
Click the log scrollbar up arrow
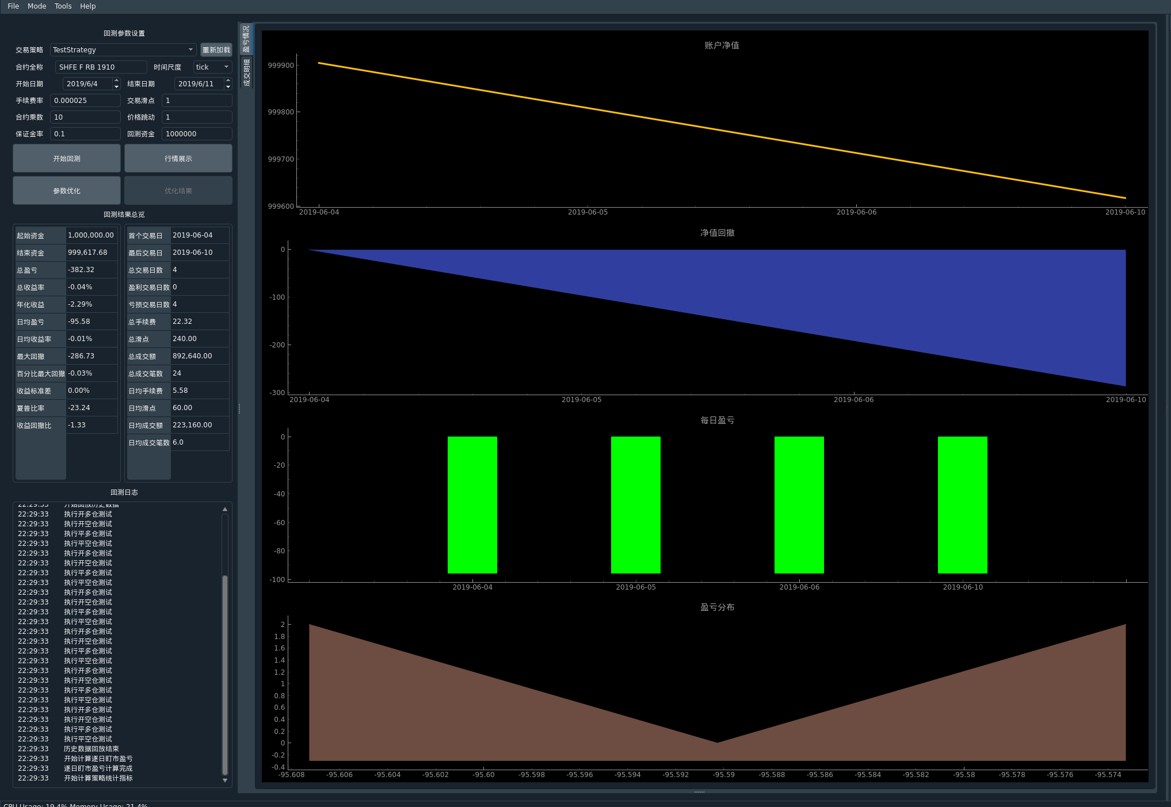(225, 509)
